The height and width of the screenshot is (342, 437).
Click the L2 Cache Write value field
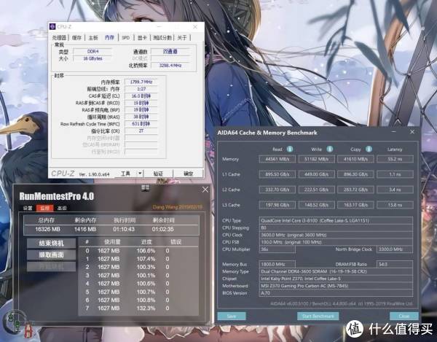(x=316, y=190)
